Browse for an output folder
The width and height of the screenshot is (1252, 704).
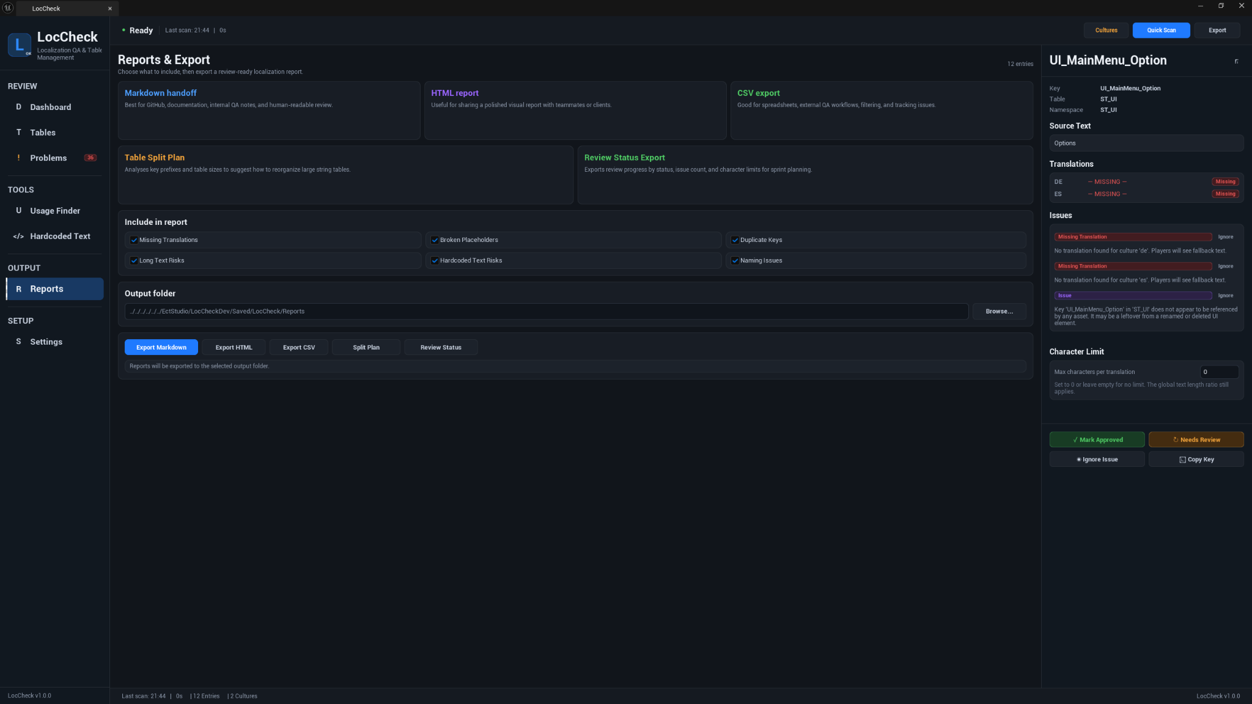tap(999, 311)
